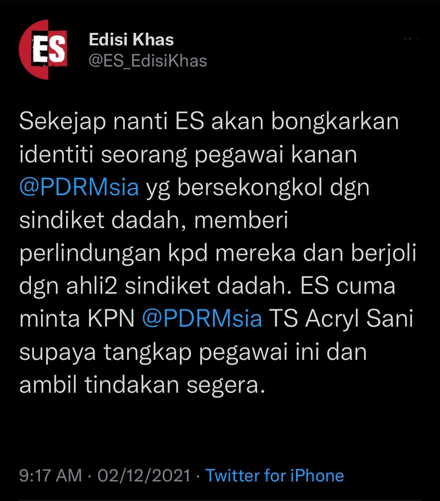
Task: Click the 'sindiket dadah, memberi' line
Action: point(154,220)
